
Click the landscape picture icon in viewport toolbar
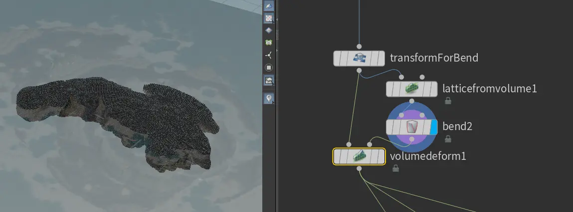point(269,80)
